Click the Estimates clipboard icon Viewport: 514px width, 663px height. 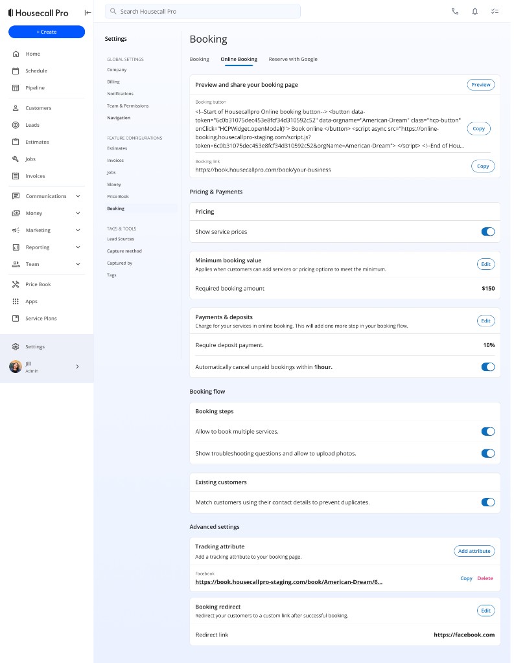click(x=16, y=142)
